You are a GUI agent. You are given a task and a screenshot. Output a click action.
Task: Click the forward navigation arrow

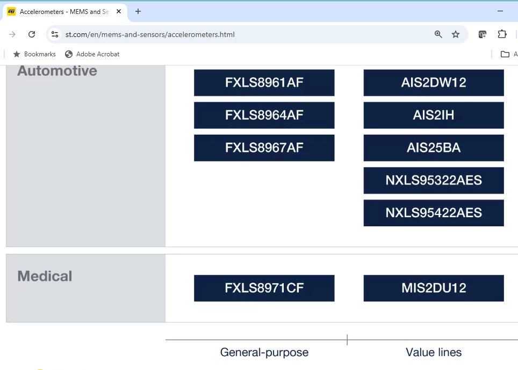(12, 34)
